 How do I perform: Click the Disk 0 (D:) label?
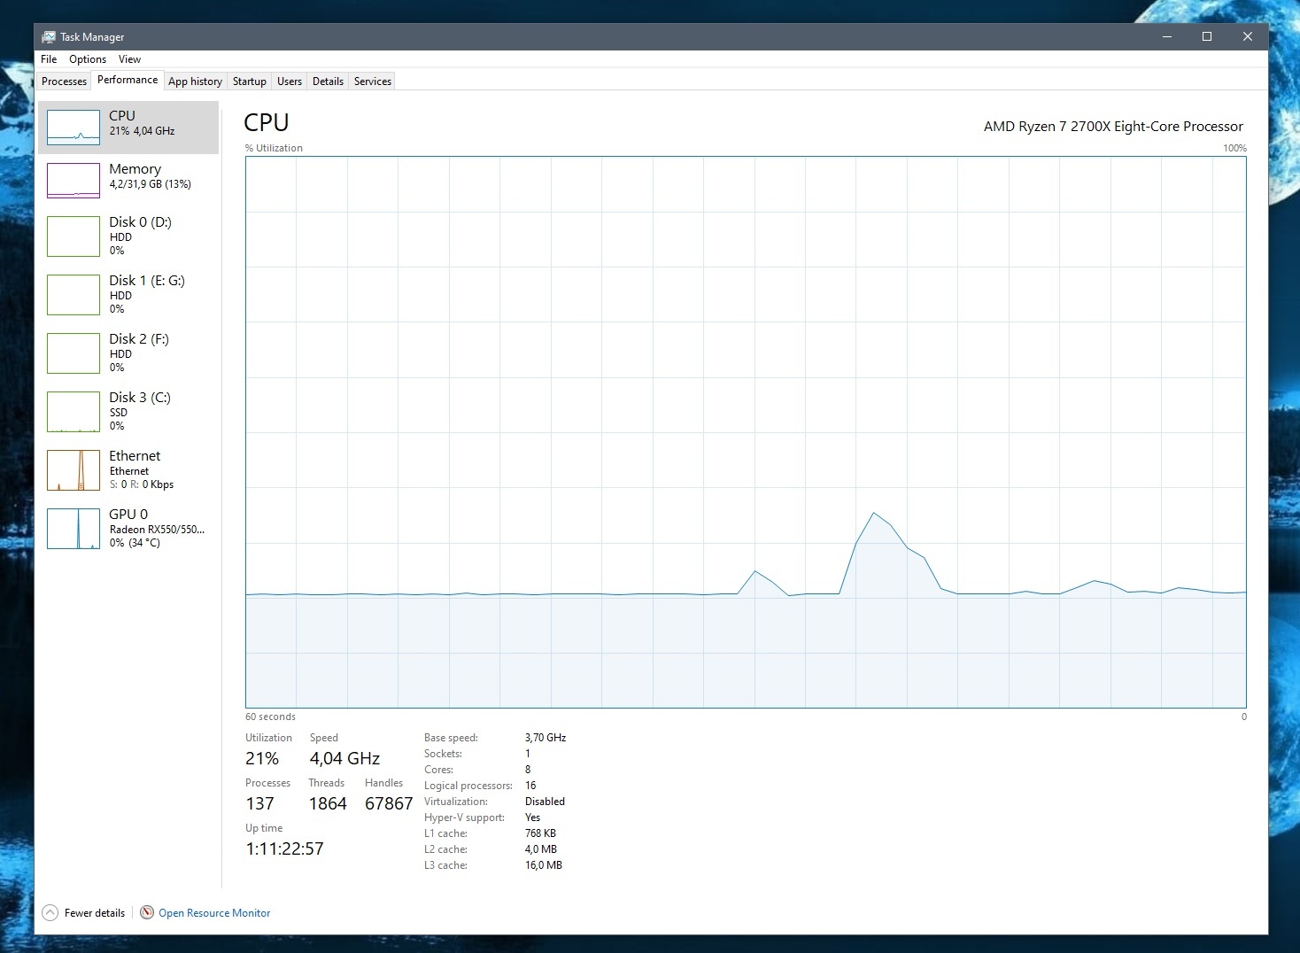(140, 222)
